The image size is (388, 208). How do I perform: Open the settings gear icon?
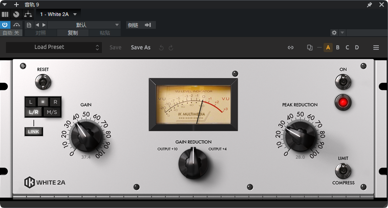point(334,33)
